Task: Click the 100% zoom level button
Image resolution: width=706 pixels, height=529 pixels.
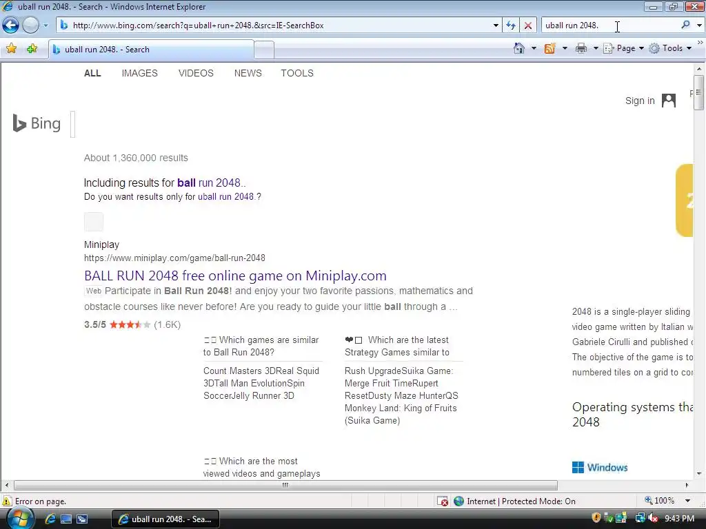Action: [x=660, y=501]
